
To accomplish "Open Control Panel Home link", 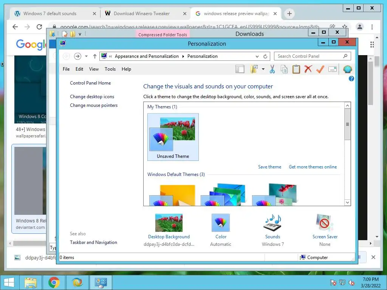I will point(90,83).
